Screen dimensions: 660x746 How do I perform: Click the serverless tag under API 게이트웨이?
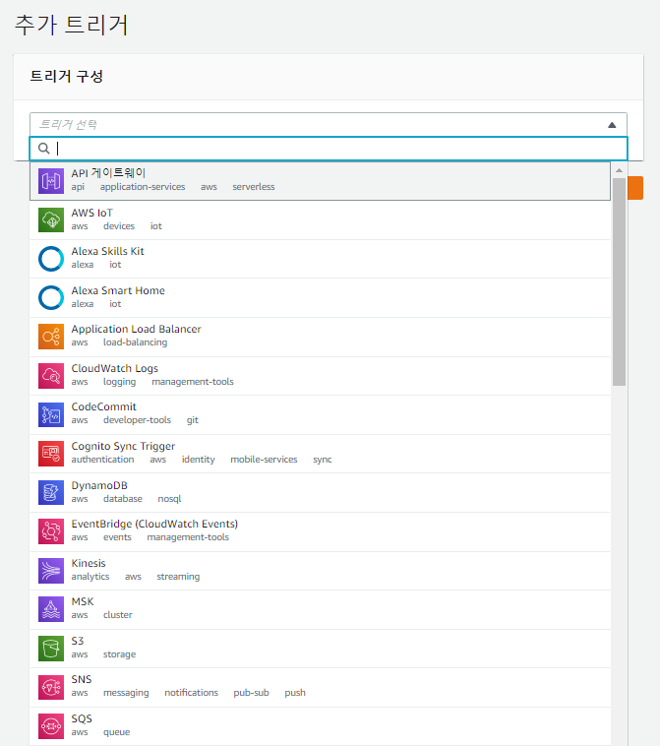[254, 187]
